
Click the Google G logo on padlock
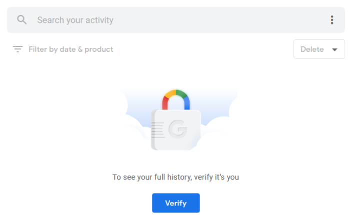(x=177, y=130)
